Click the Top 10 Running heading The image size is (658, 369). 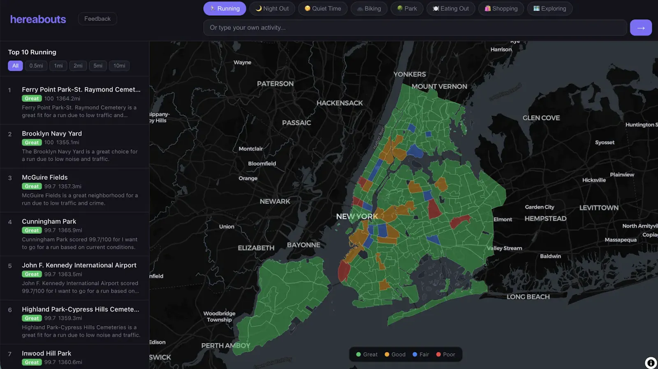32,52
